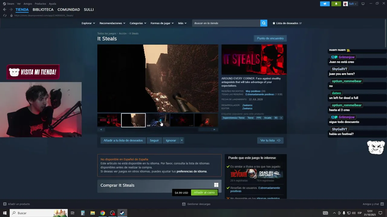Viewport: 387px width, 217px height.
Task: Expand Formas de jugar dropdown
Action: pyautogui.click(x=162, y=23)
